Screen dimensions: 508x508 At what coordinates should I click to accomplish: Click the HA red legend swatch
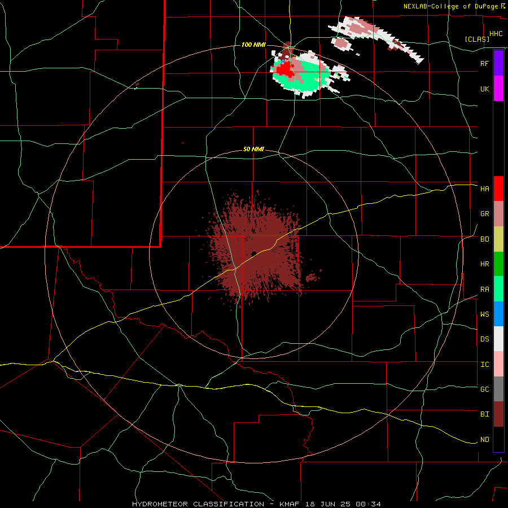point(498,189)
